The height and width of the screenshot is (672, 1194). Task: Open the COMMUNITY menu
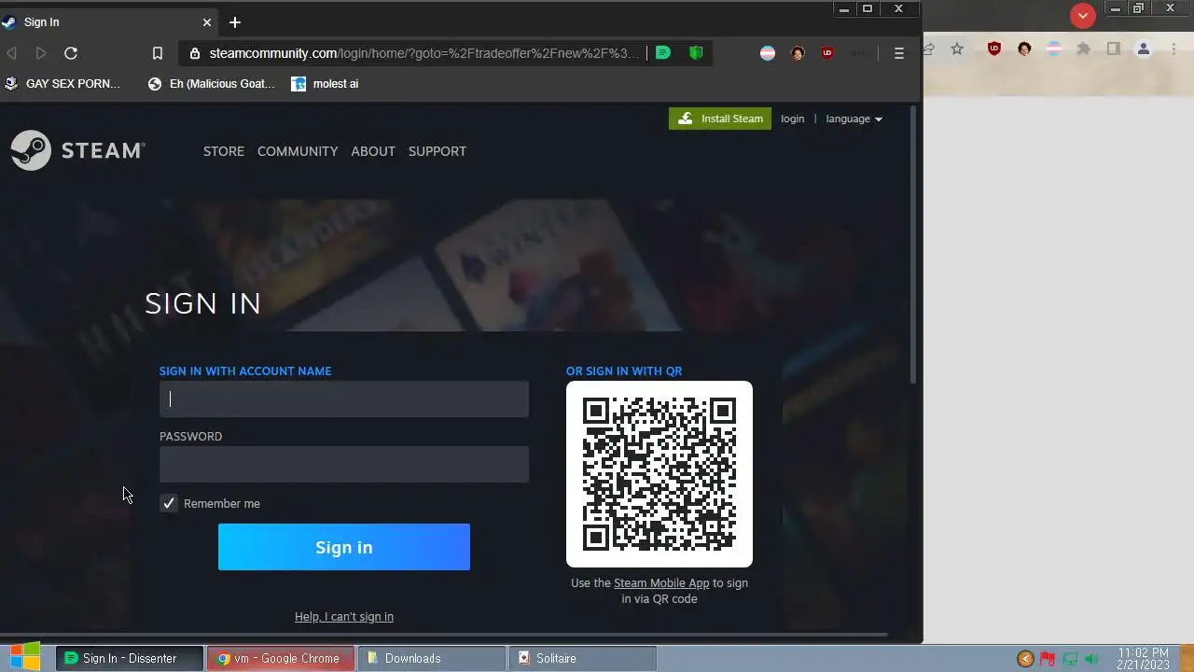(x=298, y=151)
